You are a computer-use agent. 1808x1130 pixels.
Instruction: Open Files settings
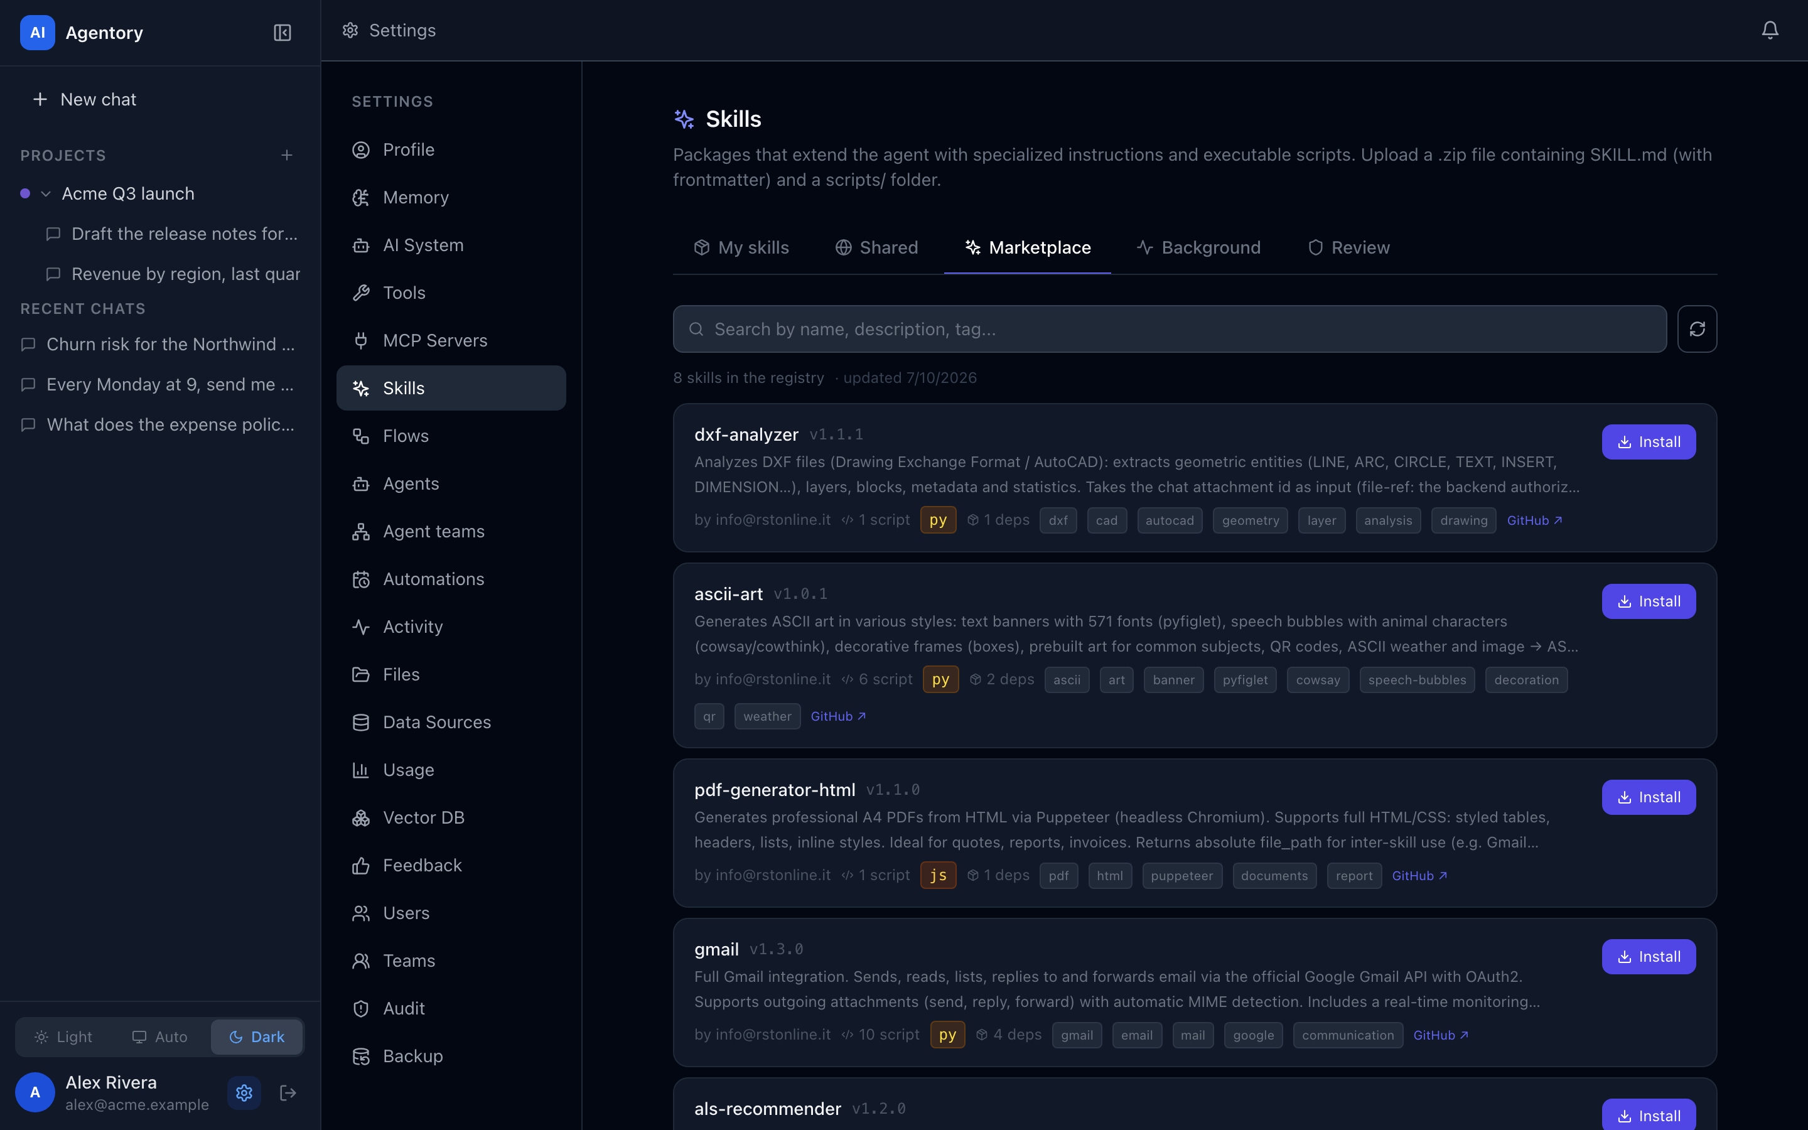click(451, 674)
